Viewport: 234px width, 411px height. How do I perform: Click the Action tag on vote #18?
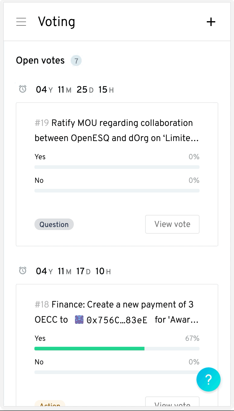(50, 403)
